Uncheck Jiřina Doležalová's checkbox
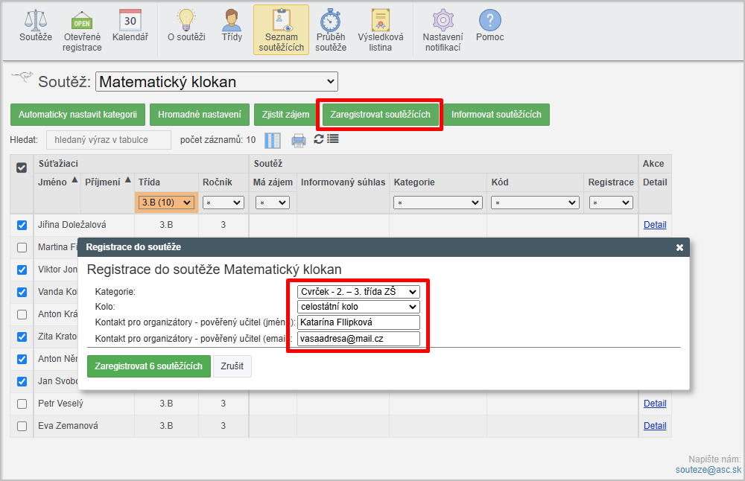The height and width of the screenshot is (481, 745). (x=22, y=225)
